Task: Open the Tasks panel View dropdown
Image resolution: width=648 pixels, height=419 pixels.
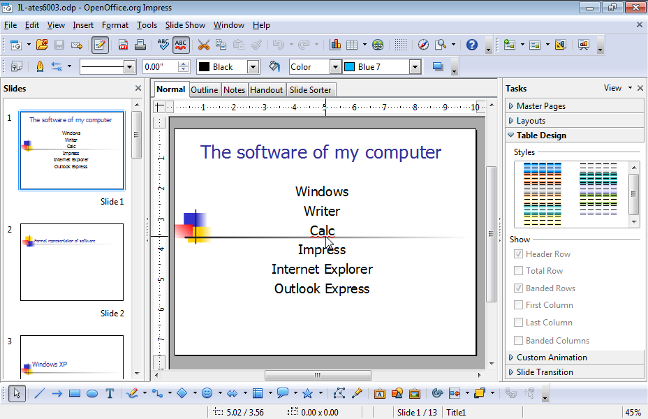Action: pos(618,88)
